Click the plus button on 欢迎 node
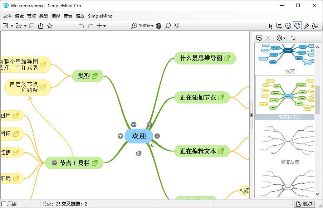Image resolution: width=323 pixels, height=208 pixels. tap(157, 136)
